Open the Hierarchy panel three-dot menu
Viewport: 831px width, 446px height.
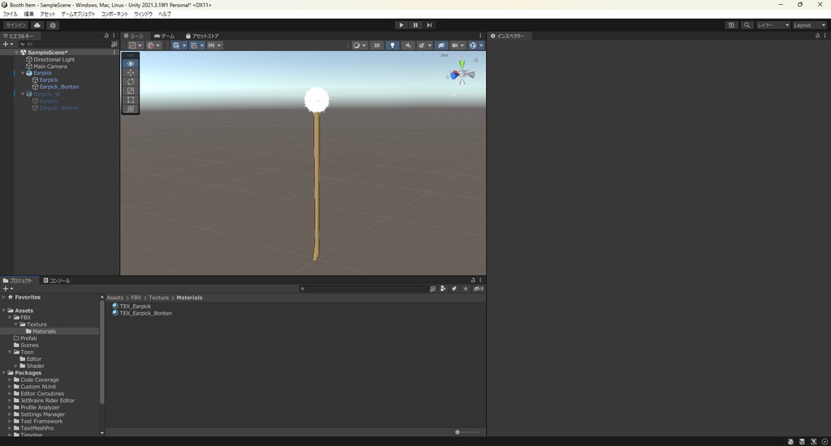(x=114, y=36)
